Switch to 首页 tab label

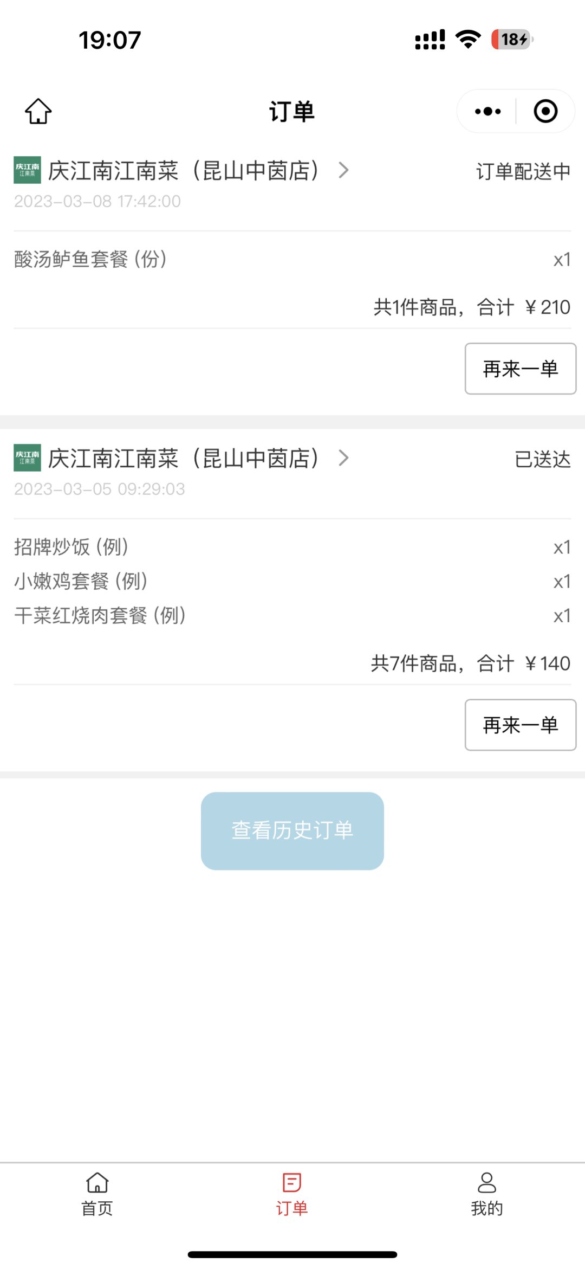(x=97, y=1208)
